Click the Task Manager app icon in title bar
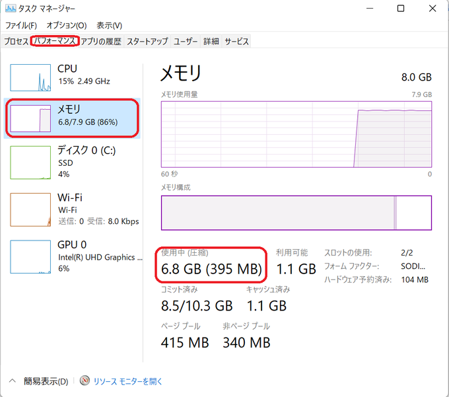Viewport: 449px width, 397px height. (x=10, y=9)
